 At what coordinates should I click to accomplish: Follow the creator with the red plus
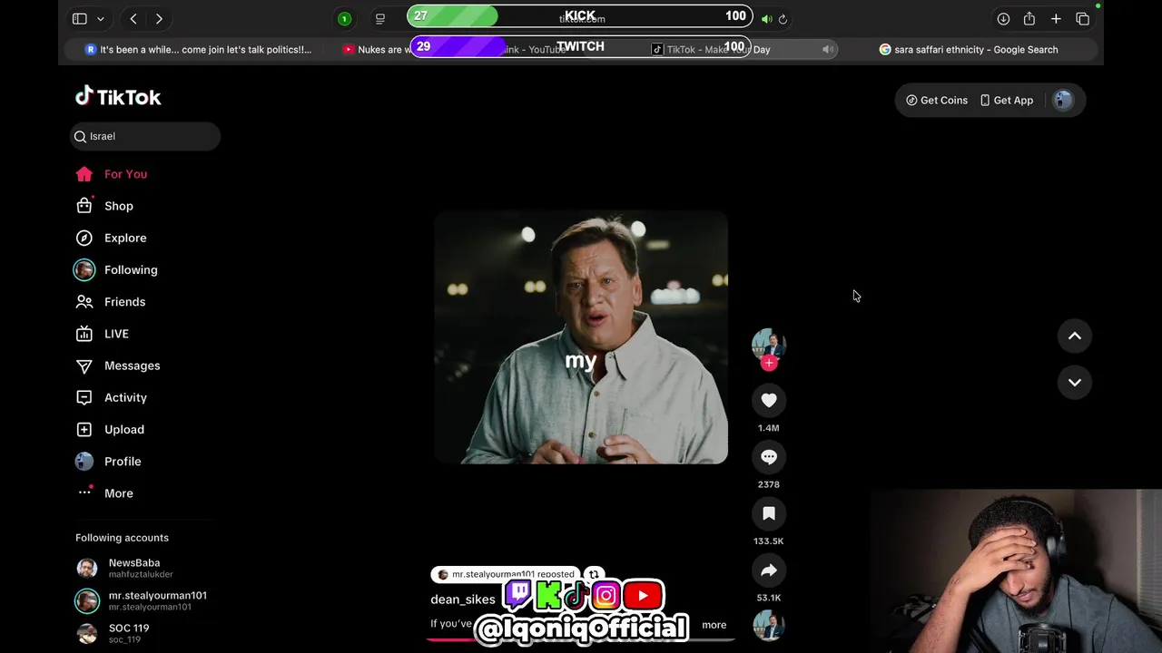769,363
